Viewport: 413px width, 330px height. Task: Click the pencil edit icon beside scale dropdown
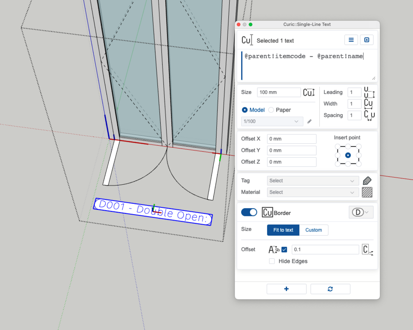(309, 121)
